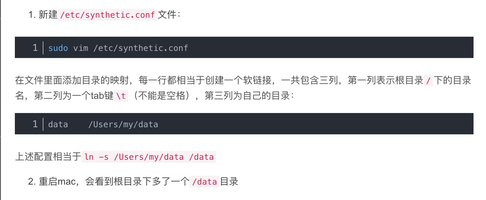
Task: Click the word data in the second code block
Action: (58, 124)
